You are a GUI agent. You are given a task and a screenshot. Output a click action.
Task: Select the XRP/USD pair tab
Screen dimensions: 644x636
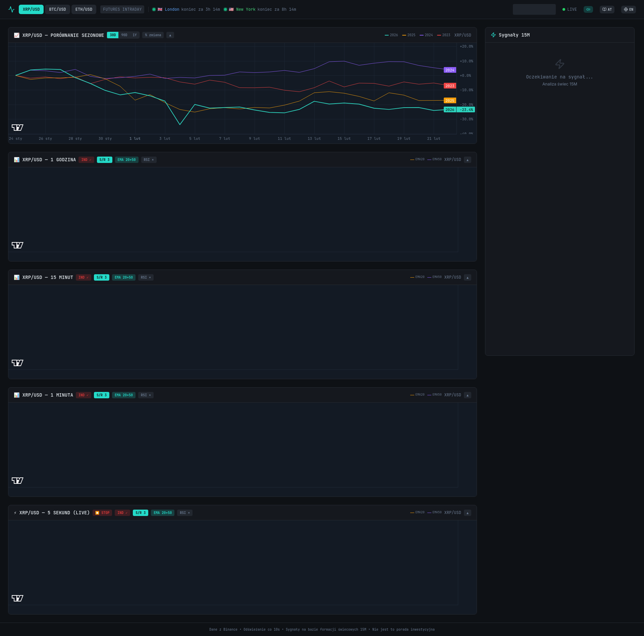click(x=31, y=9)
